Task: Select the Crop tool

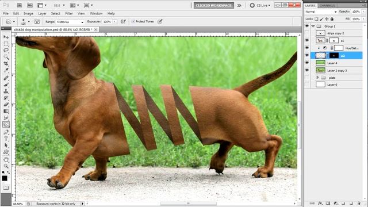Action: 6,64
